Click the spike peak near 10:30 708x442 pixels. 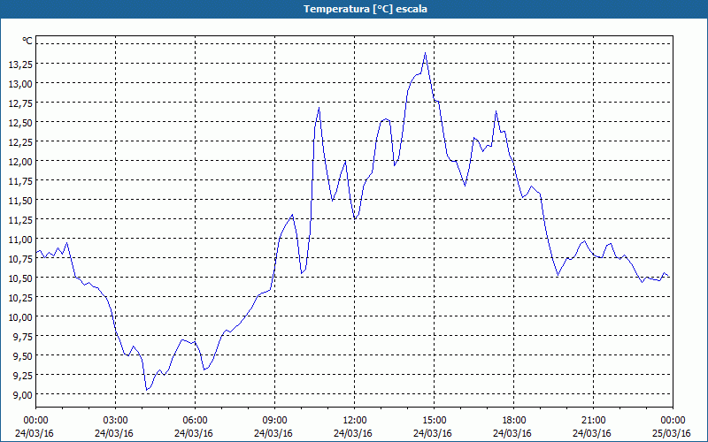319,107
